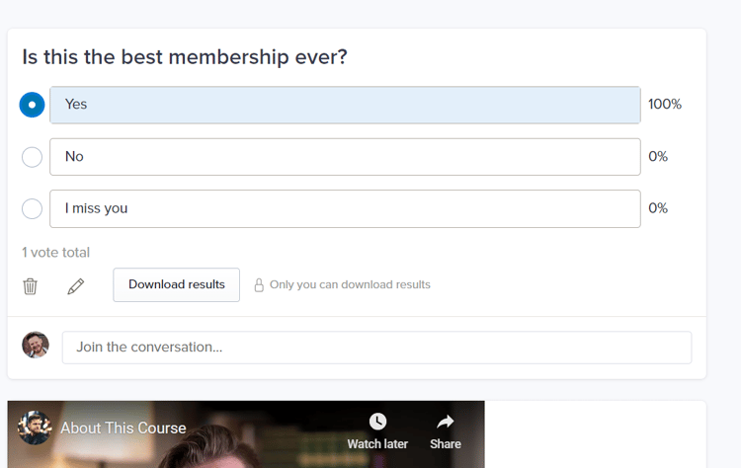The image size is (741, 468).
Task: Click the Share arrow icon on video
Action: pyautogui.click(x=446, y=422)
